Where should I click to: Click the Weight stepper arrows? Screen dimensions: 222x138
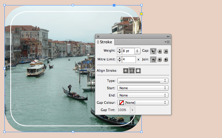(119, 51)
